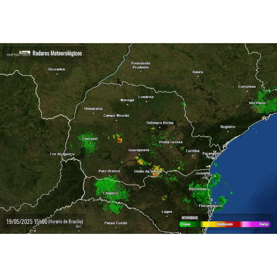Screen dimensions: 277x277
Task: Click the green 'Fraco' end of intensity scale
Action: (x=186, y=224)
